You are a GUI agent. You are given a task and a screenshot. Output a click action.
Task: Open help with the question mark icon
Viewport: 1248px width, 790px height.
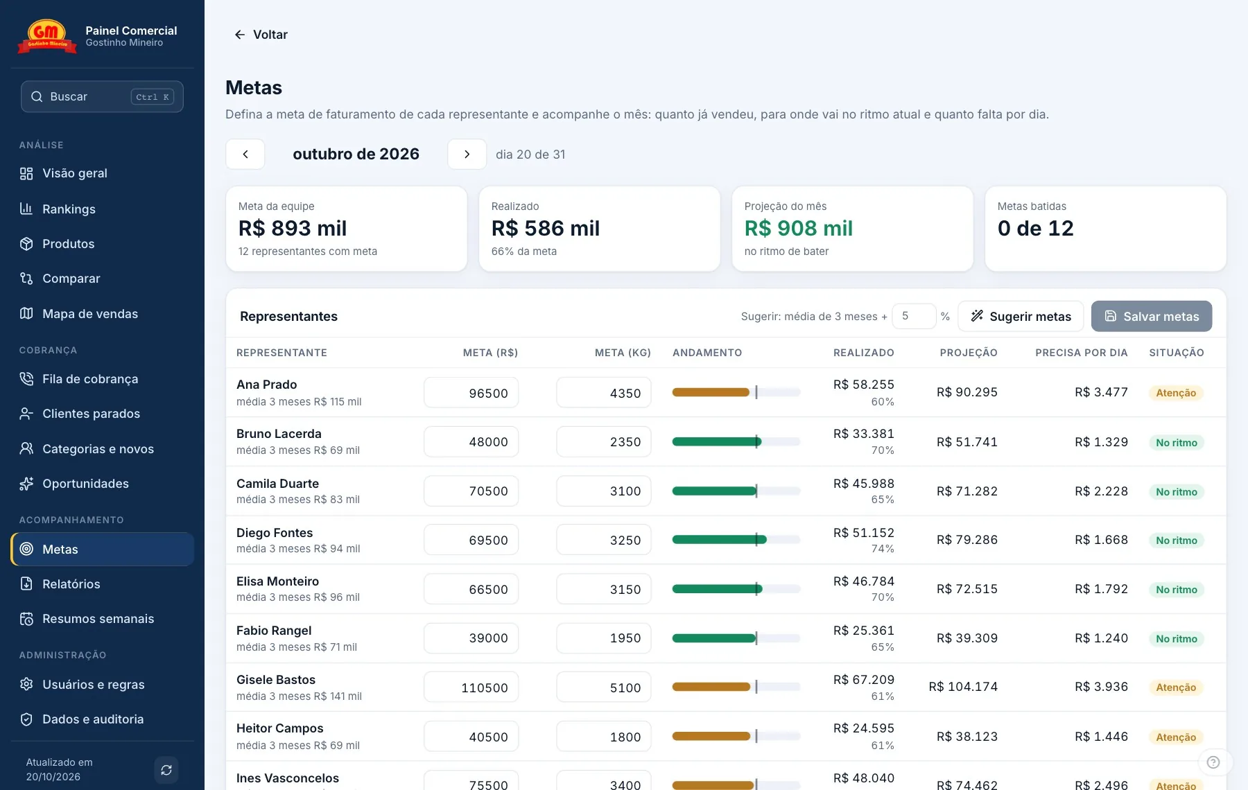(1213, 762)
